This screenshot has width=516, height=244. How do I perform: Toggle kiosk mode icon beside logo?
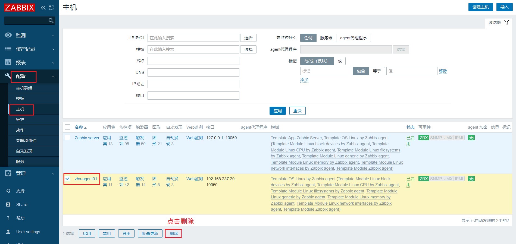click(51, 8)
